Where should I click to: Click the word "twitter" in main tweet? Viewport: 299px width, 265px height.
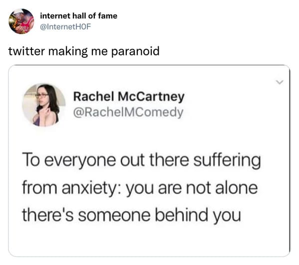(26, 51)
